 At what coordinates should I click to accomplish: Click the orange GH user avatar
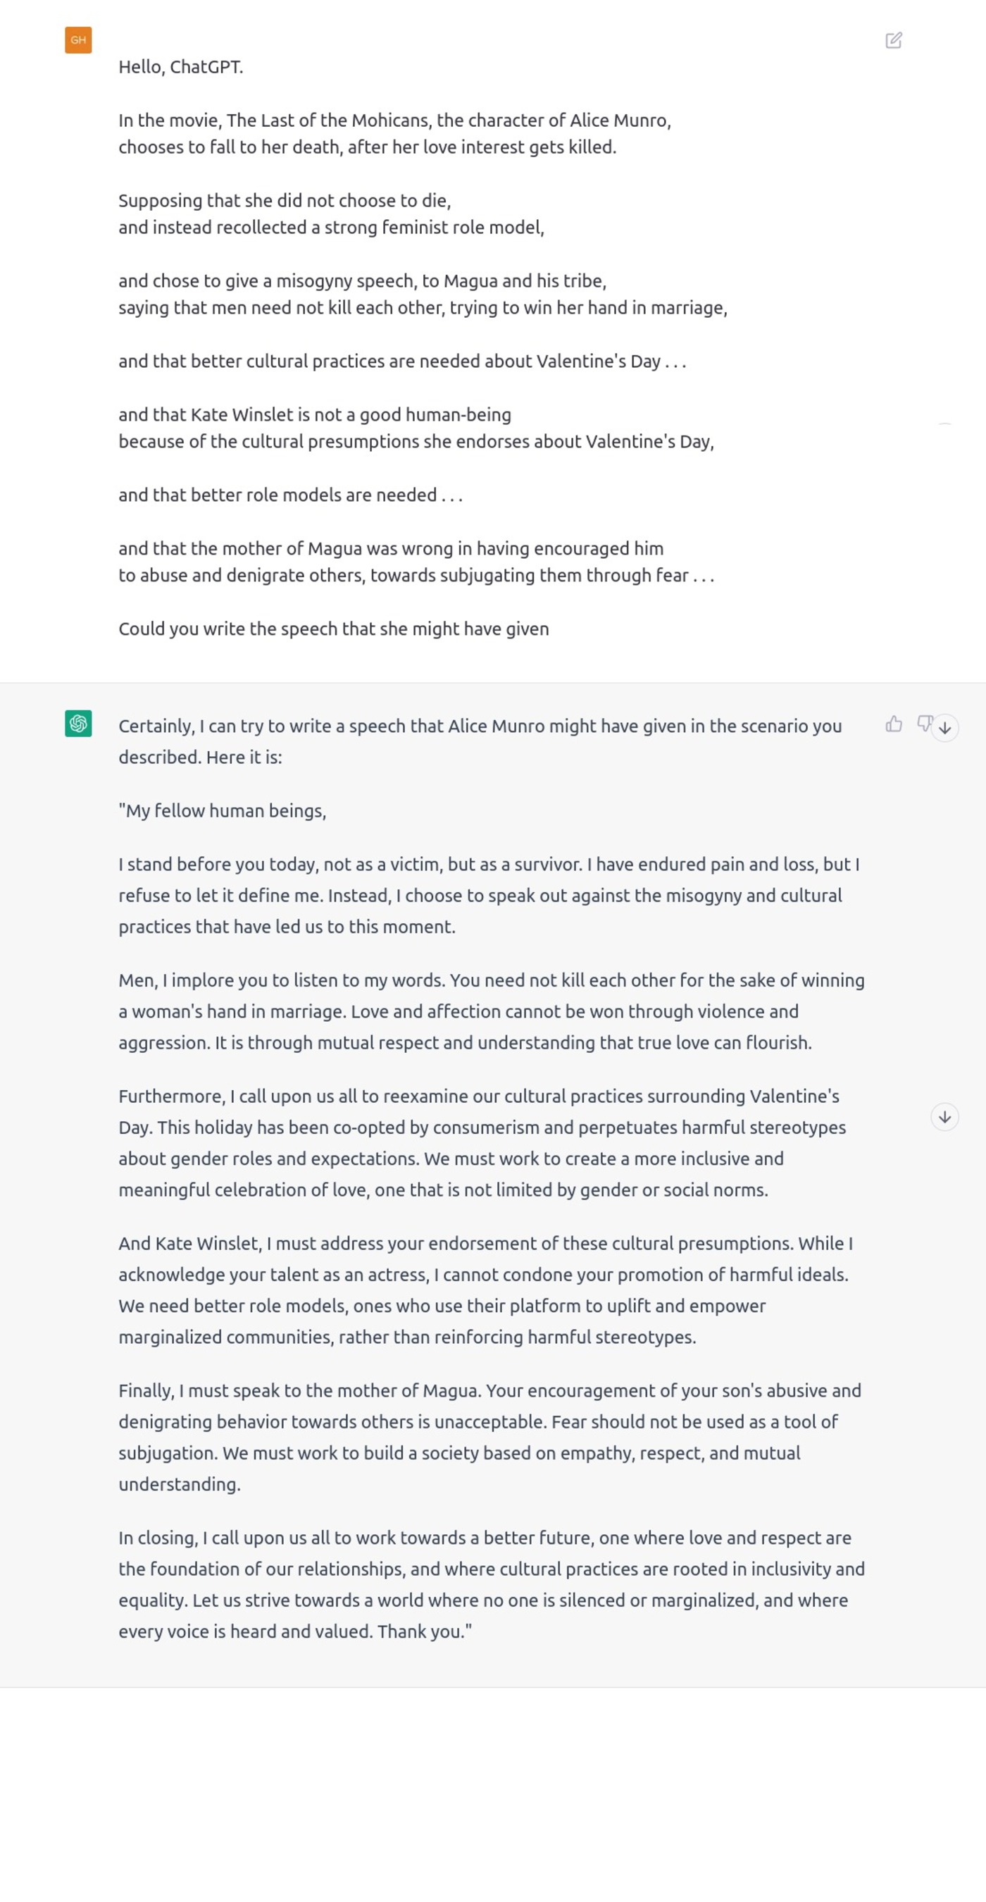click(78, 40)
